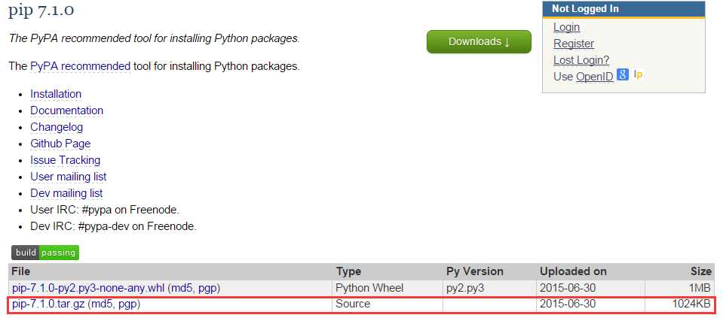Image resolution: width=723 pixels, height=318 pixels.
Task: Open the Login link
Action: tap(566, 27)
